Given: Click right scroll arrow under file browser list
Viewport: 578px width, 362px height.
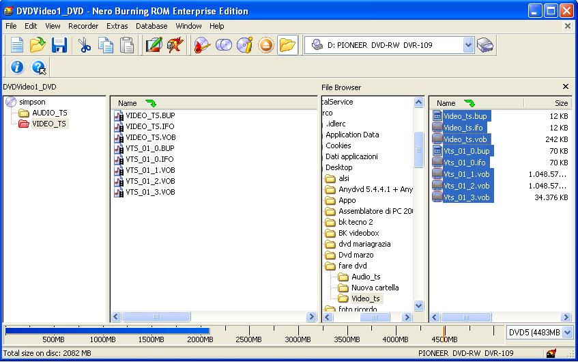Looking at the screenshot, I should (566, 317).
